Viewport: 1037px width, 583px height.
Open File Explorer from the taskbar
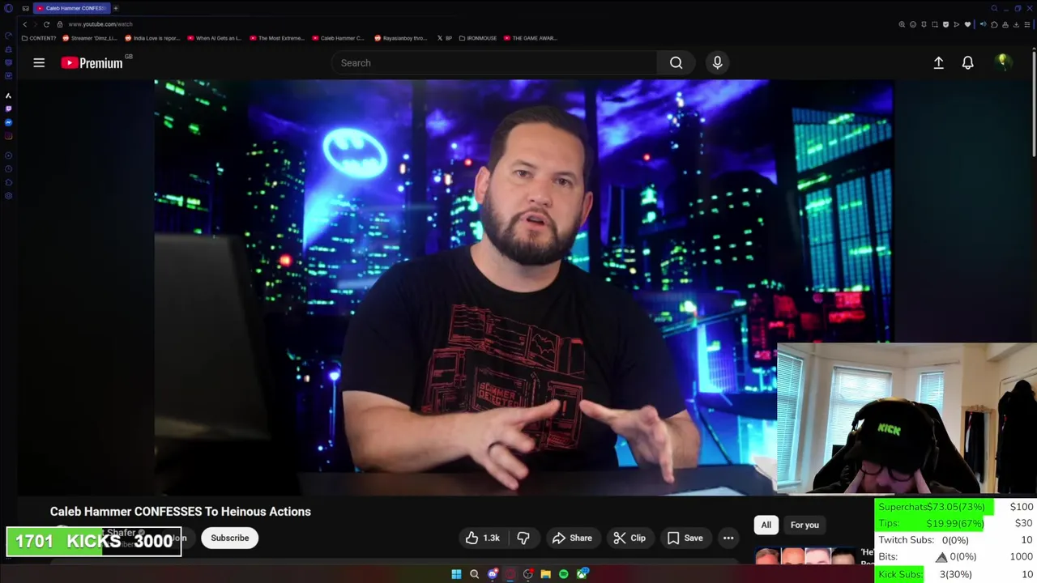tap(546, 574)
